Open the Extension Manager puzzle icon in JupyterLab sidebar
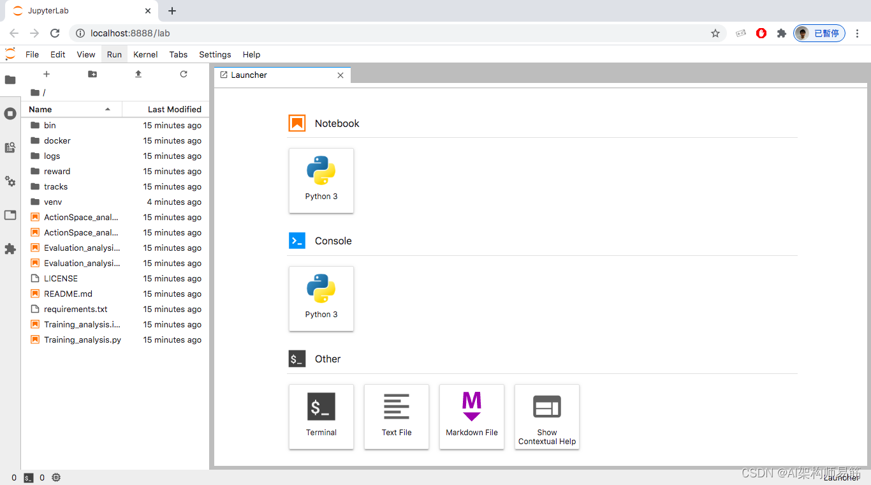 coord(10,249)
